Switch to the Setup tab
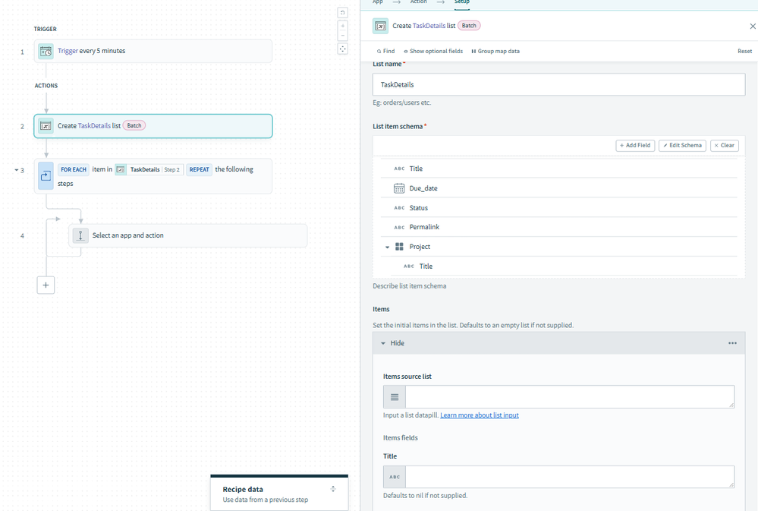The height and width of the screenshot is (511, 758). [461, 2]
